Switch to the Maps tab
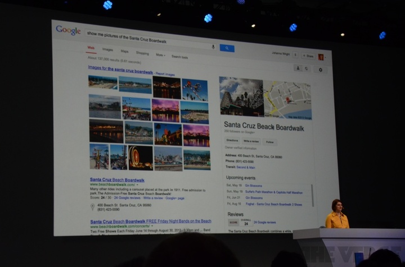Viewport: 405px width, 267px height. click(124, 51)
